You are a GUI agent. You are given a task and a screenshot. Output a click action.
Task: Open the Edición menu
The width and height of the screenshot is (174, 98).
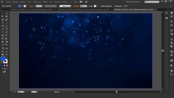pos(16,2)
